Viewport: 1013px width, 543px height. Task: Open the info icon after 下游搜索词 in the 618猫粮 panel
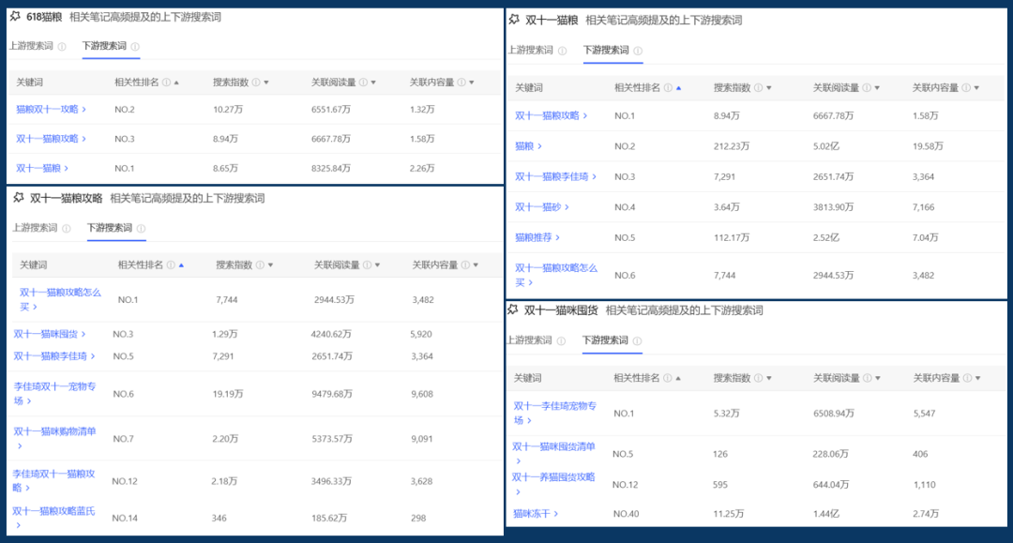(x=135, y=47)
